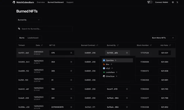Click the Burn More NFTs button

[x=163, y=38]
